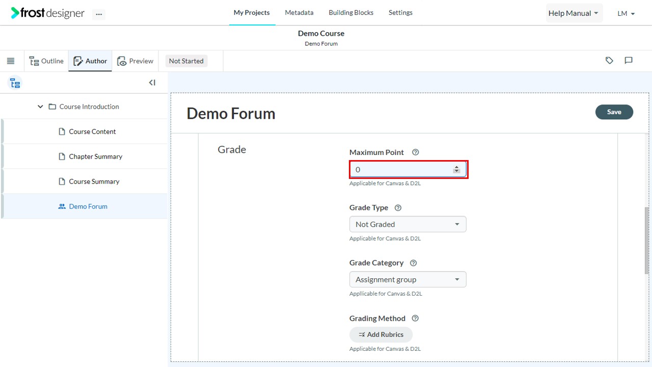This screenshot has height=367, width=652.
Task: Open the Metadata tab
Action: click(x=299, y=13)
